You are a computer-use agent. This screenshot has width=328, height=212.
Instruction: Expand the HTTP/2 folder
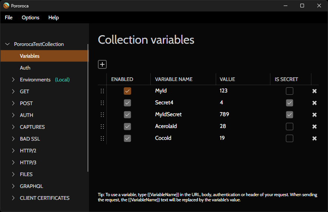pyautogui.click(x=13, y=151)
